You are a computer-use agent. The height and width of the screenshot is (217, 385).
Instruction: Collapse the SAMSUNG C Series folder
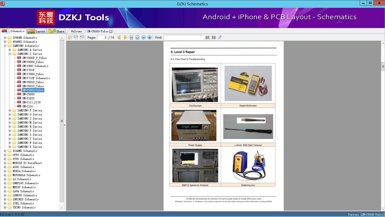point(10,54)
